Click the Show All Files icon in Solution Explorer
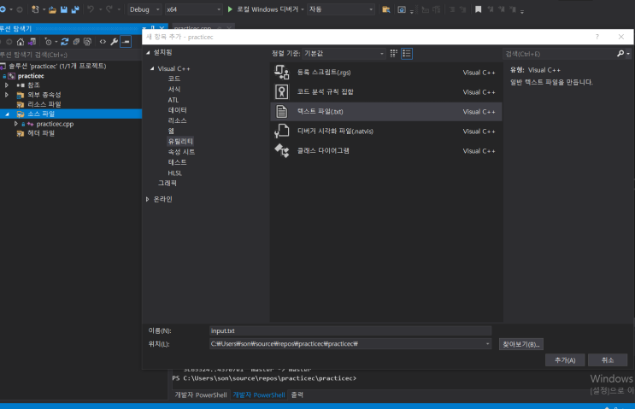Screen dimensions: 635x409 87,42
